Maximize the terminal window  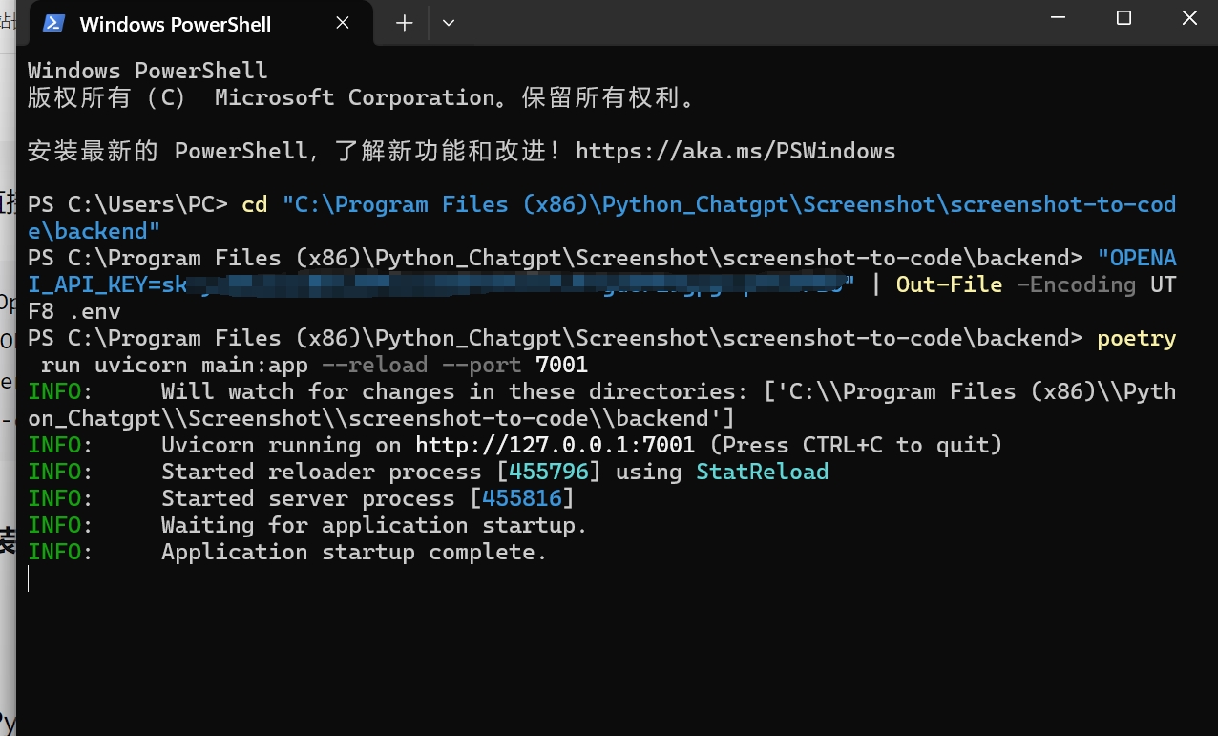point(1123,17)
